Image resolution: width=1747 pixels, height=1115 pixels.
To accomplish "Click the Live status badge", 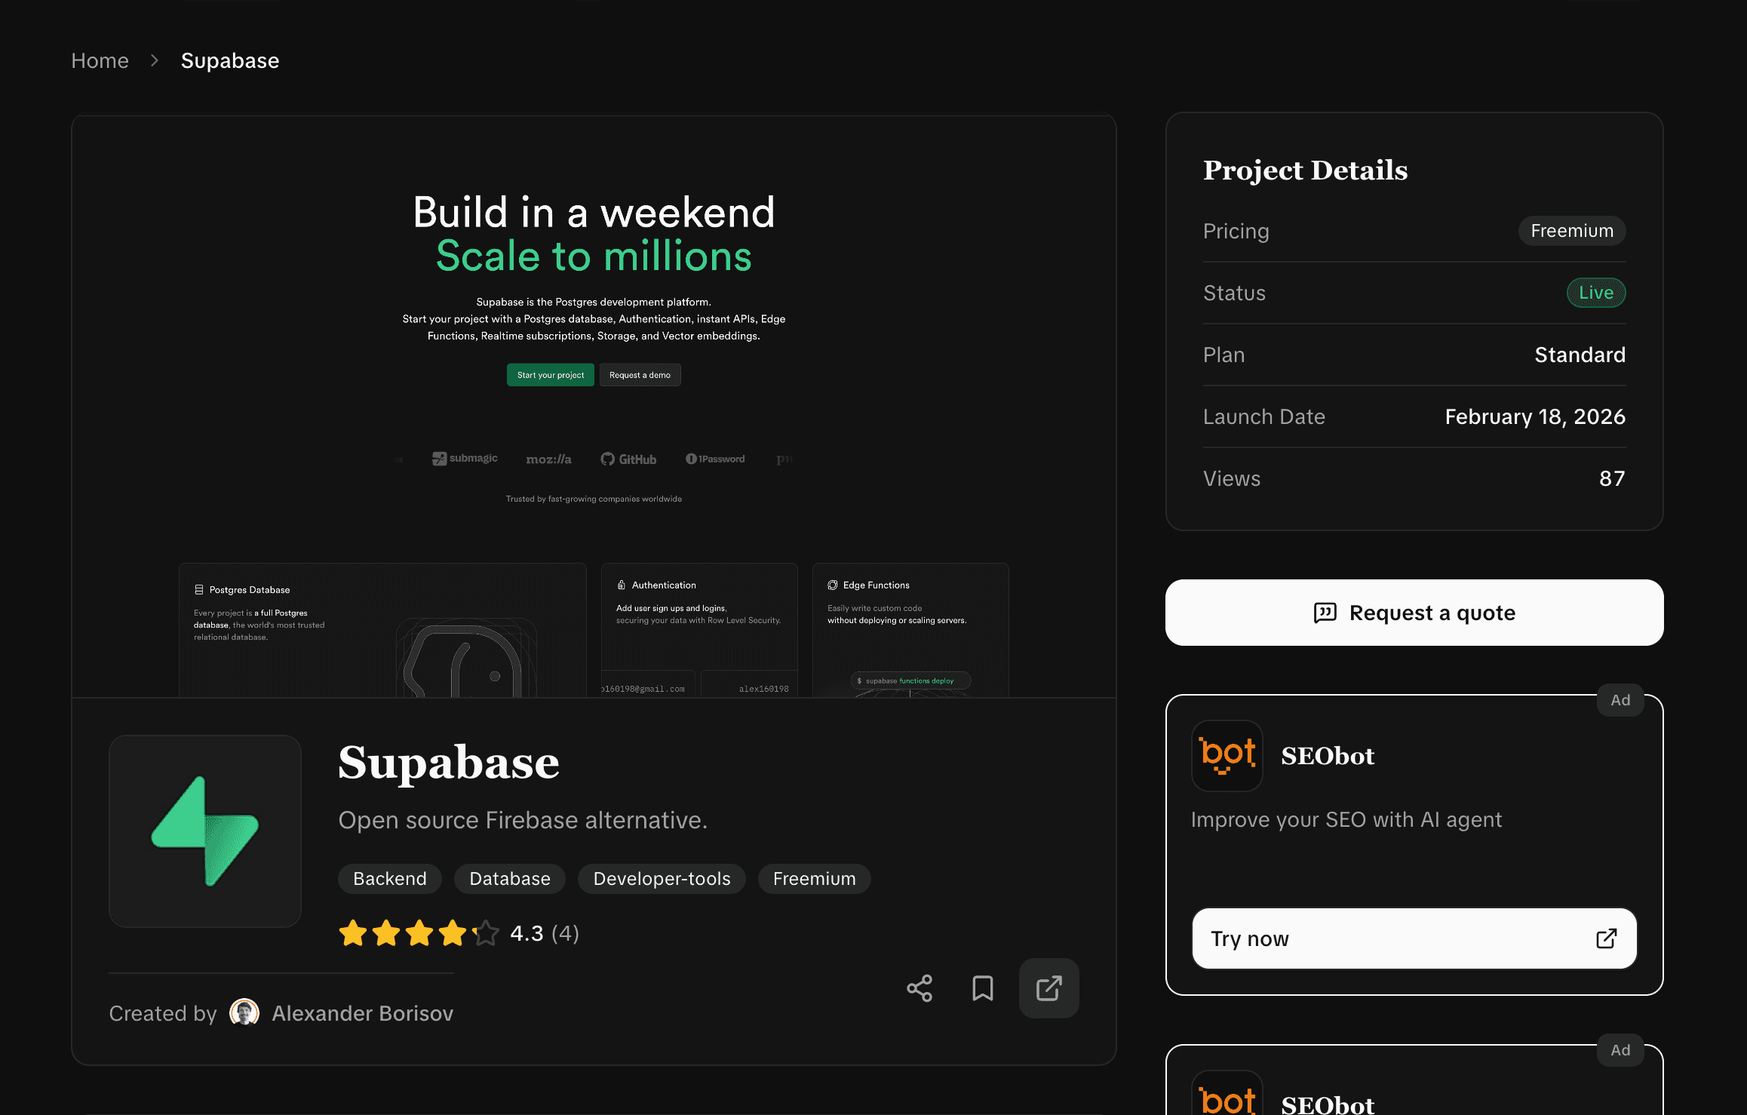I will click(1596, 293).
